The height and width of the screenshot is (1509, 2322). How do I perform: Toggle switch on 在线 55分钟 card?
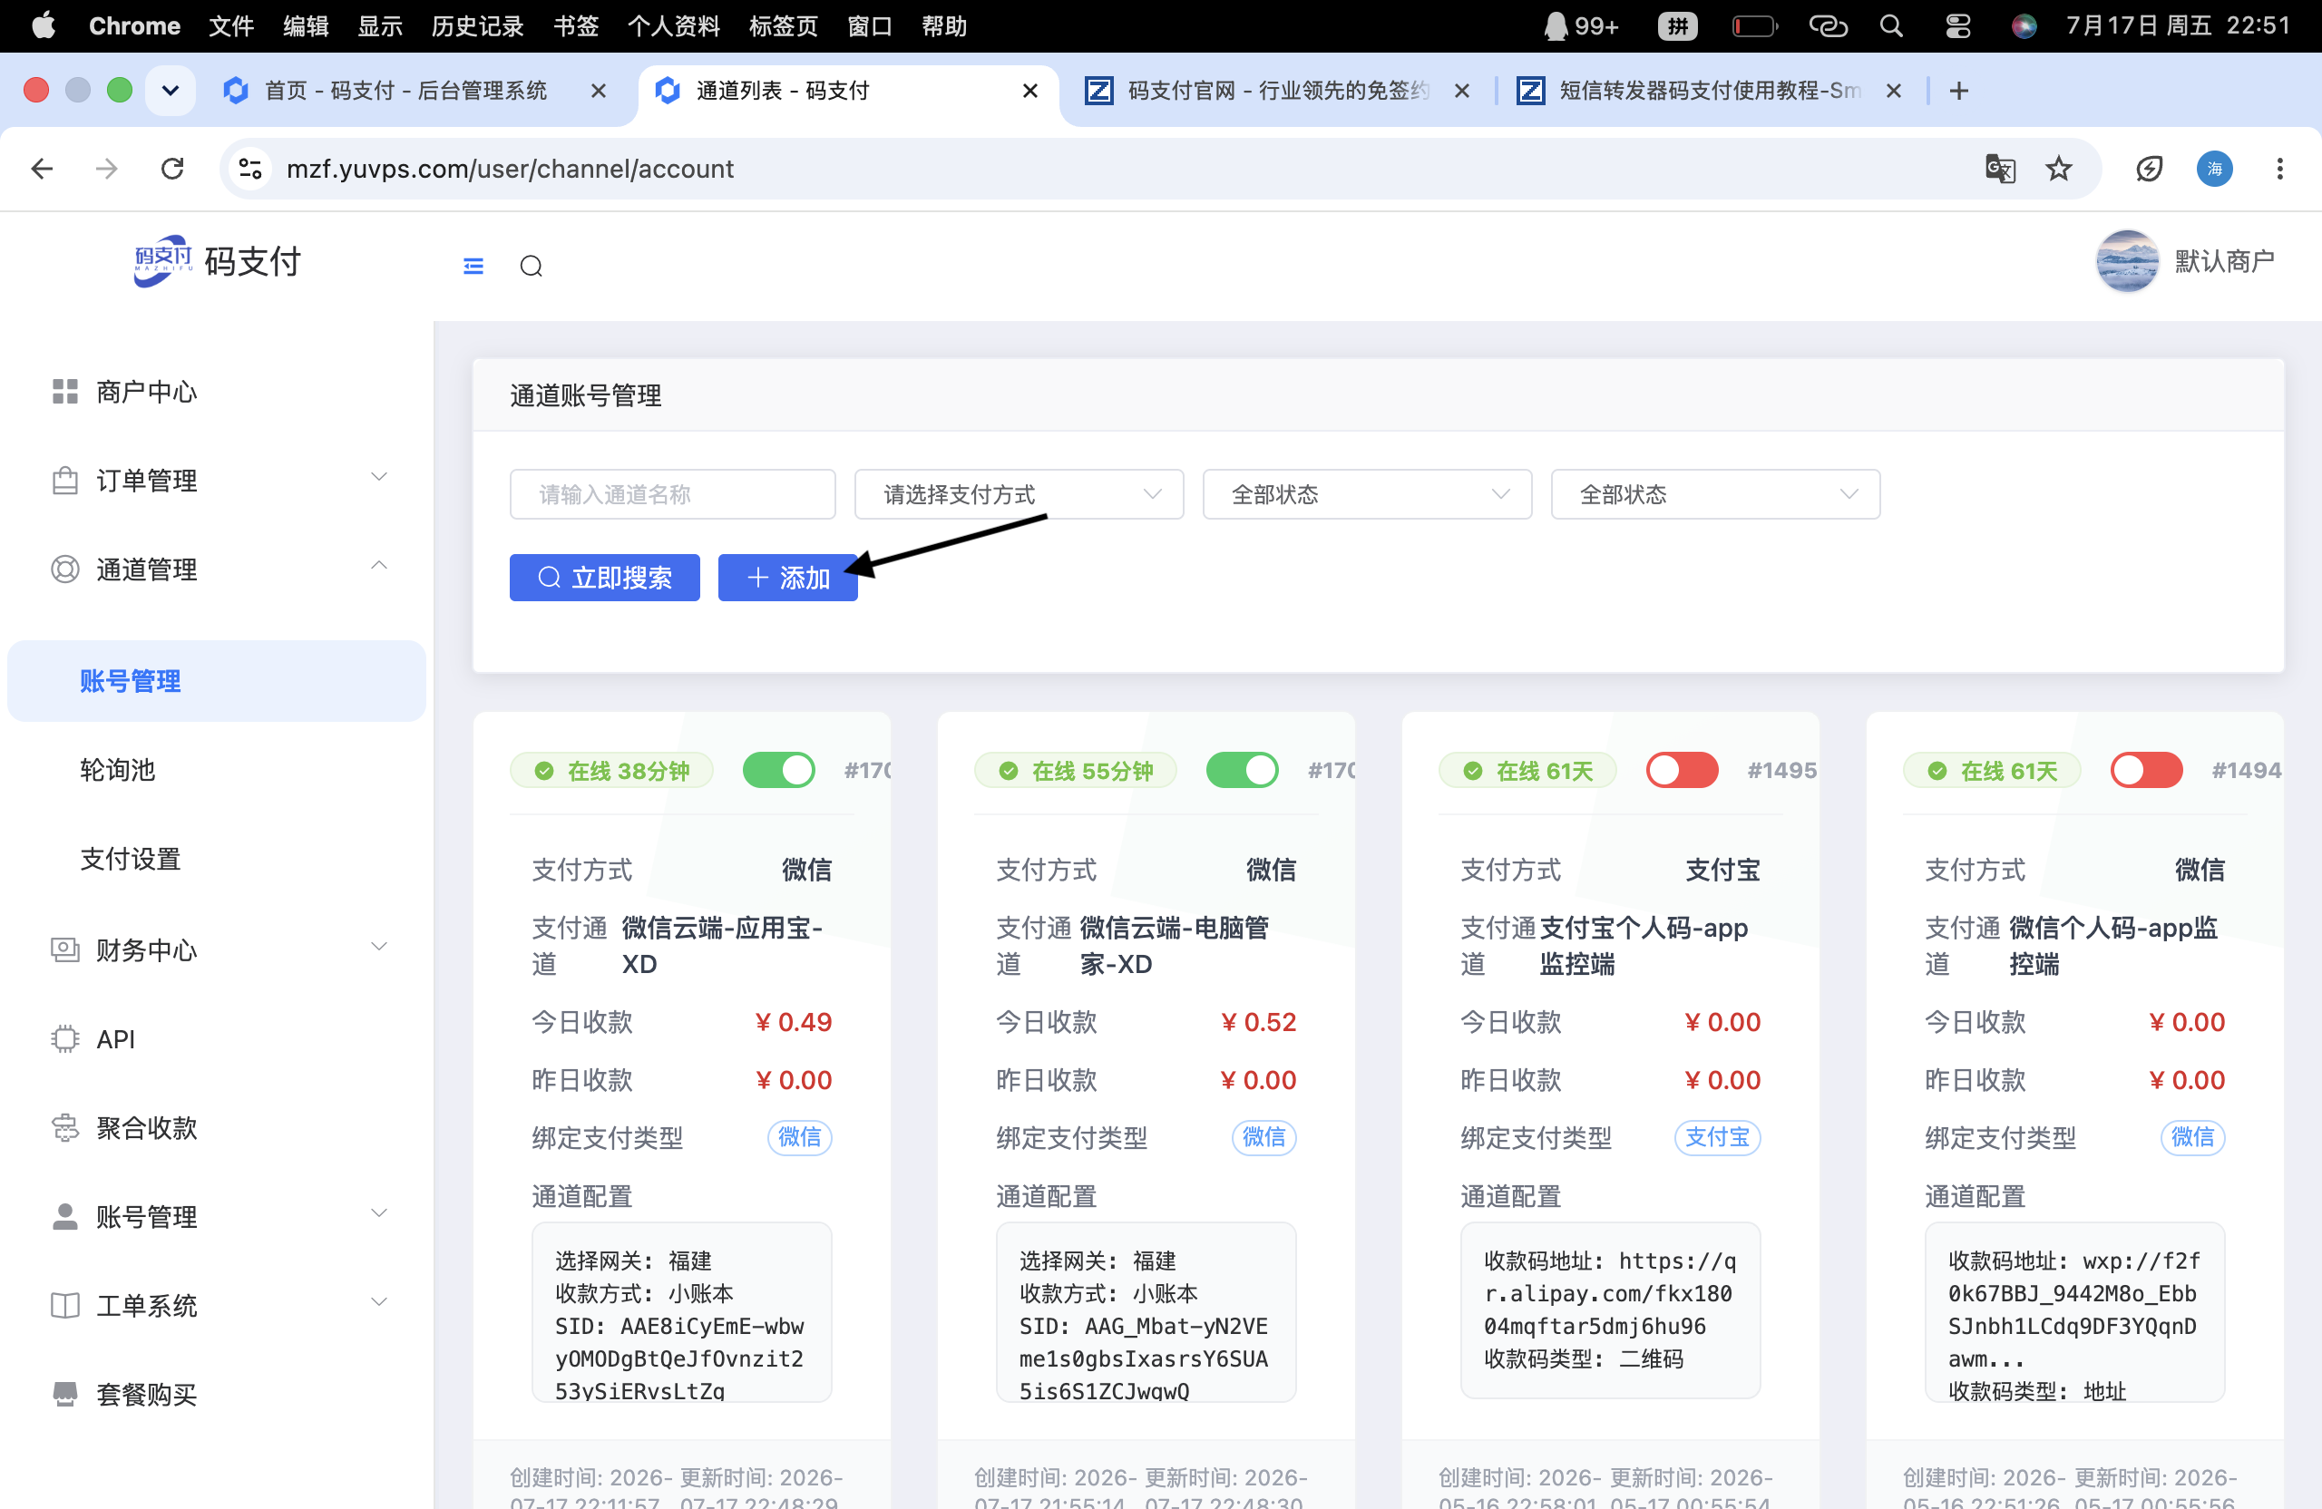click(x=1242, y=771)
